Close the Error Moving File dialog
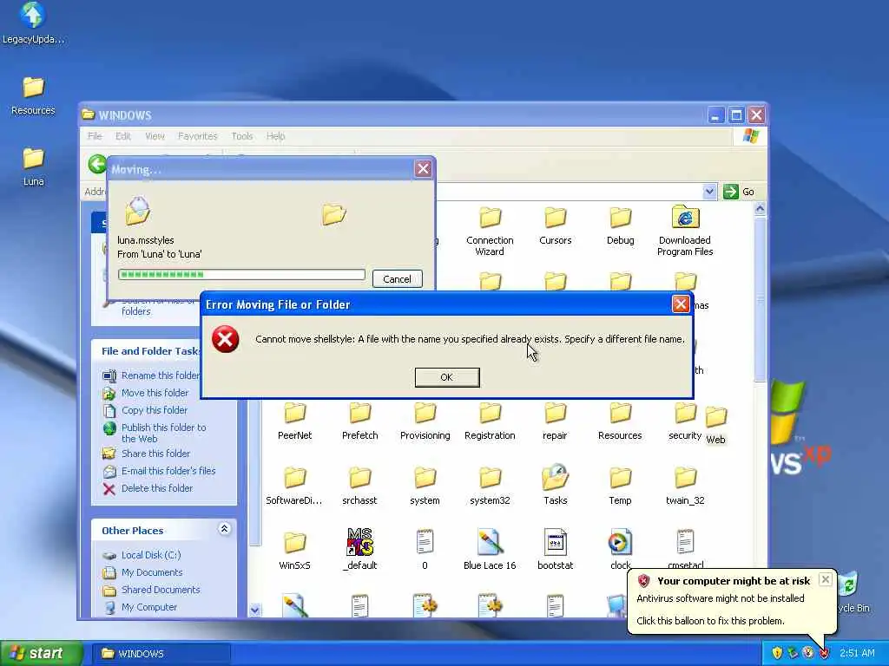Image resolution: width=889 pixels, height=666 pixels. coord(681,304)
